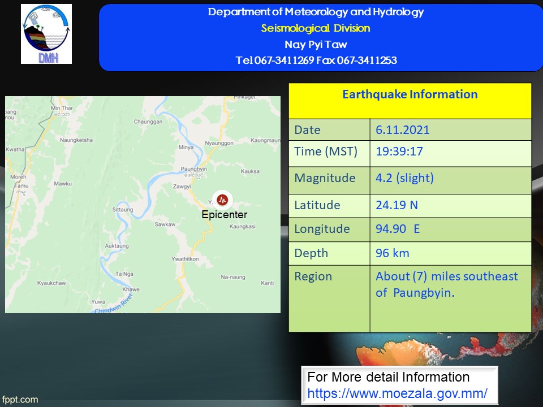This screenshot has height=407, width=543.
Task: Select the time value '19:39:17'
Action: tap(399, 151)
